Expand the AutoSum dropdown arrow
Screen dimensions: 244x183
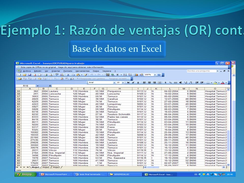tap(121, 75)
